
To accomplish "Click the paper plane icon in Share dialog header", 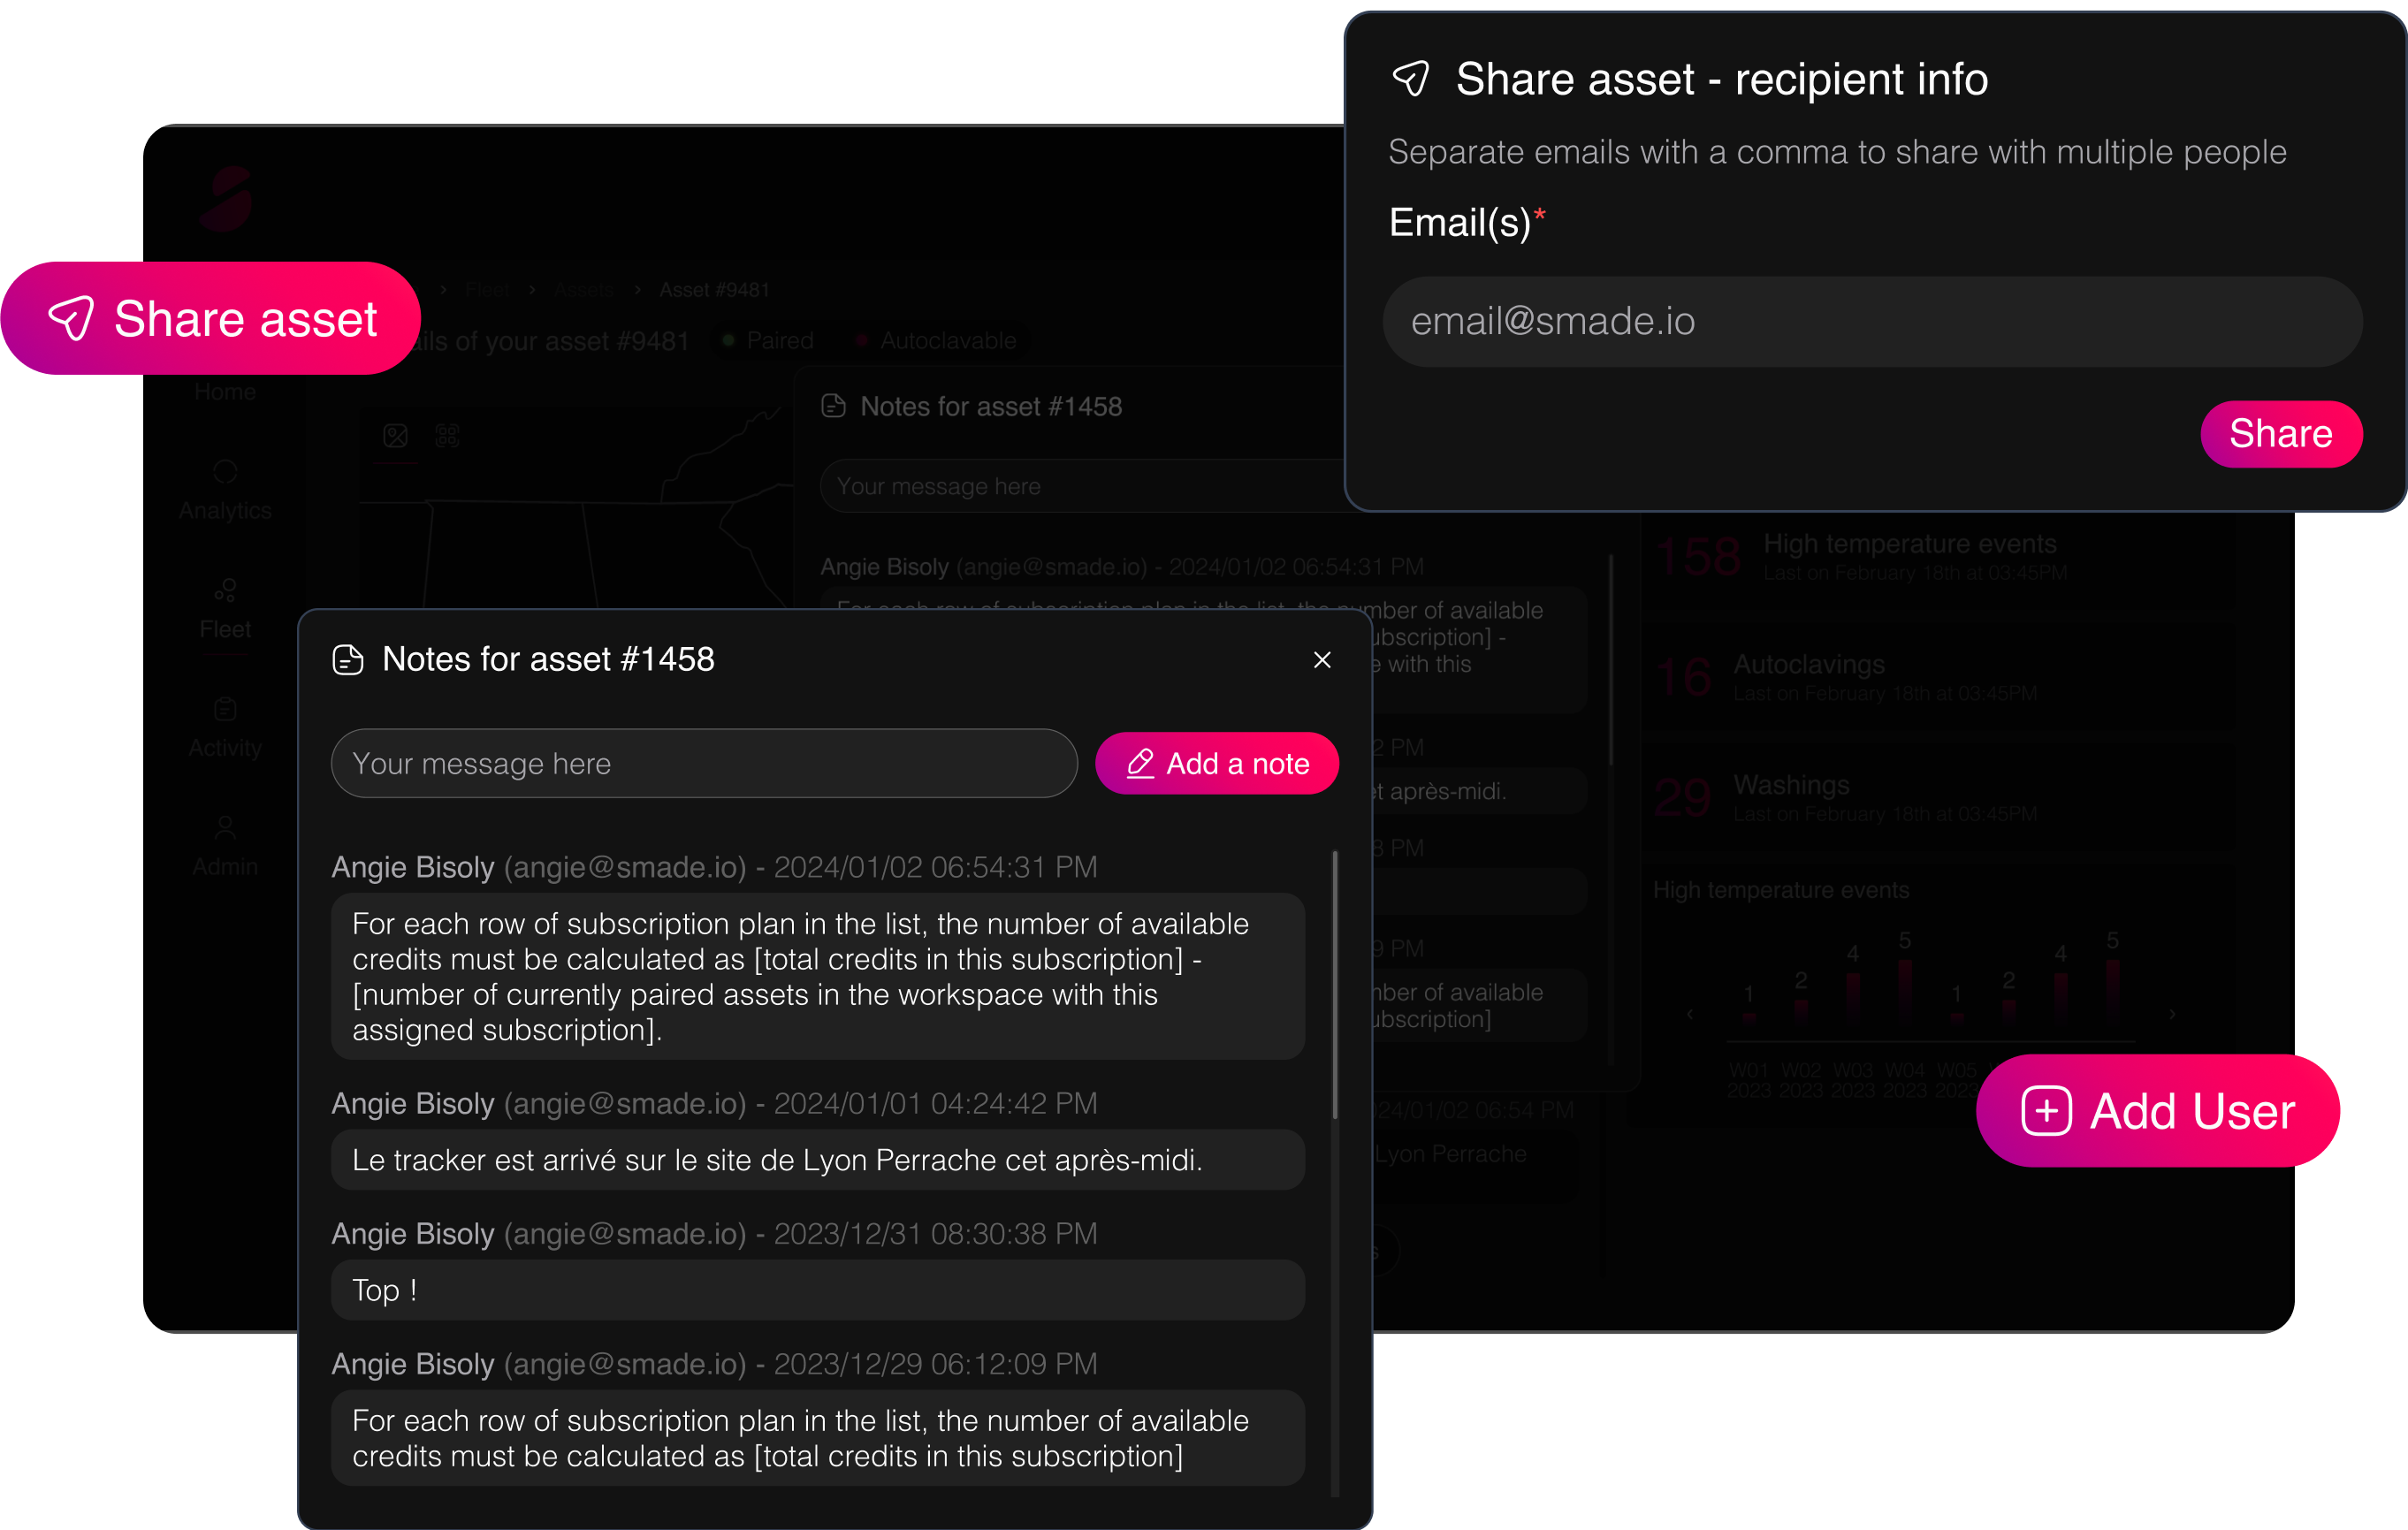I will [x=1412, y=78].
